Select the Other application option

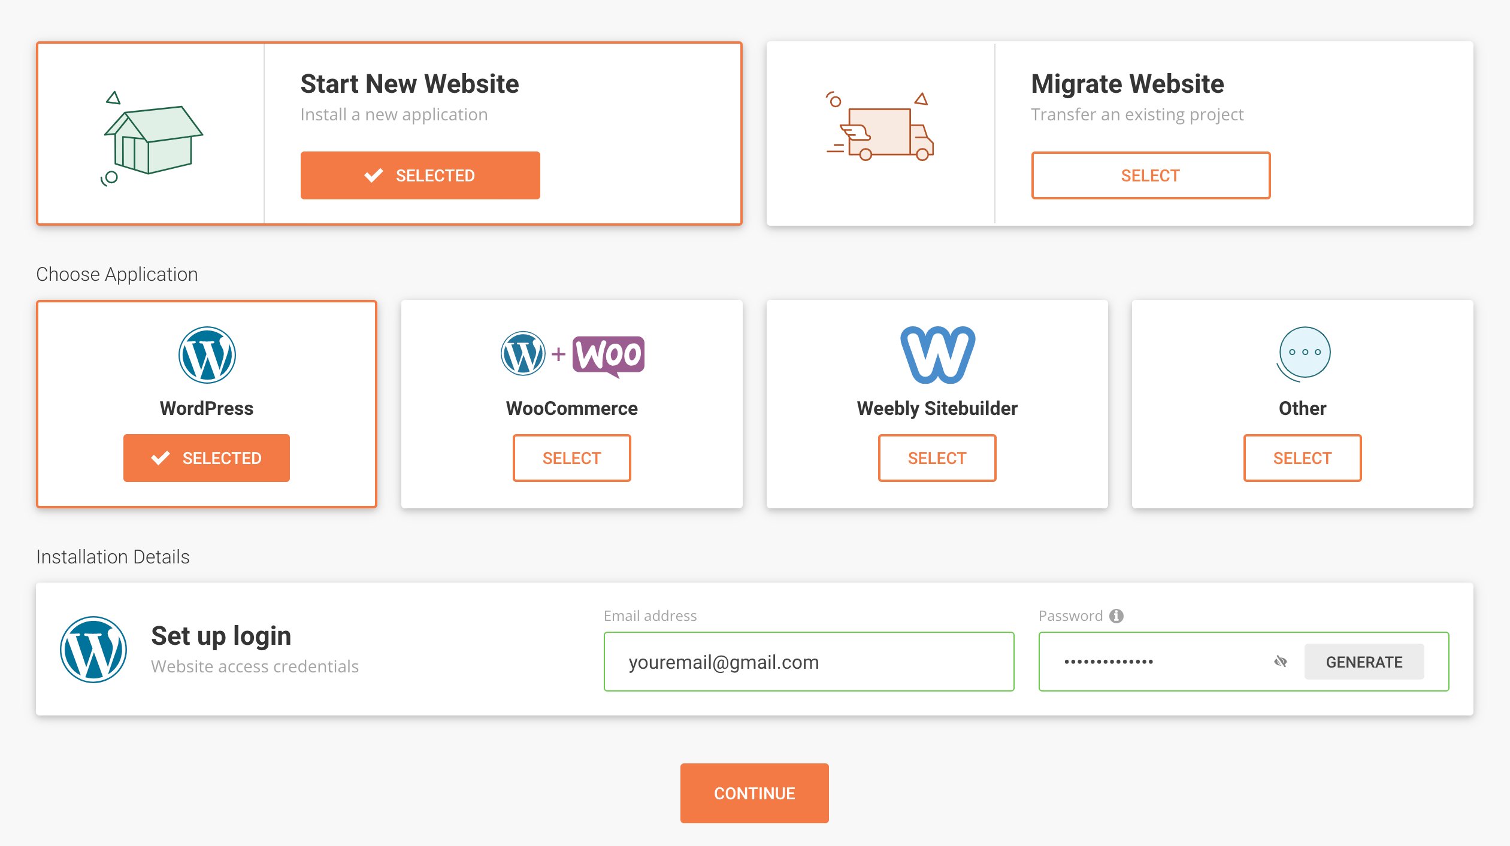coord(1303,458)
